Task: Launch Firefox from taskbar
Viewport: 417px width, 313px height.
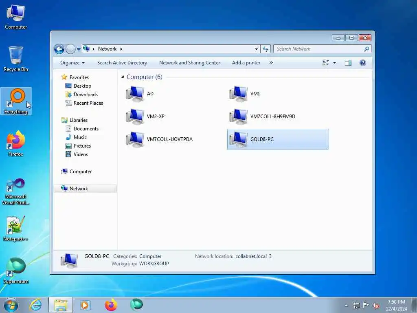Action: click(111, 305)
